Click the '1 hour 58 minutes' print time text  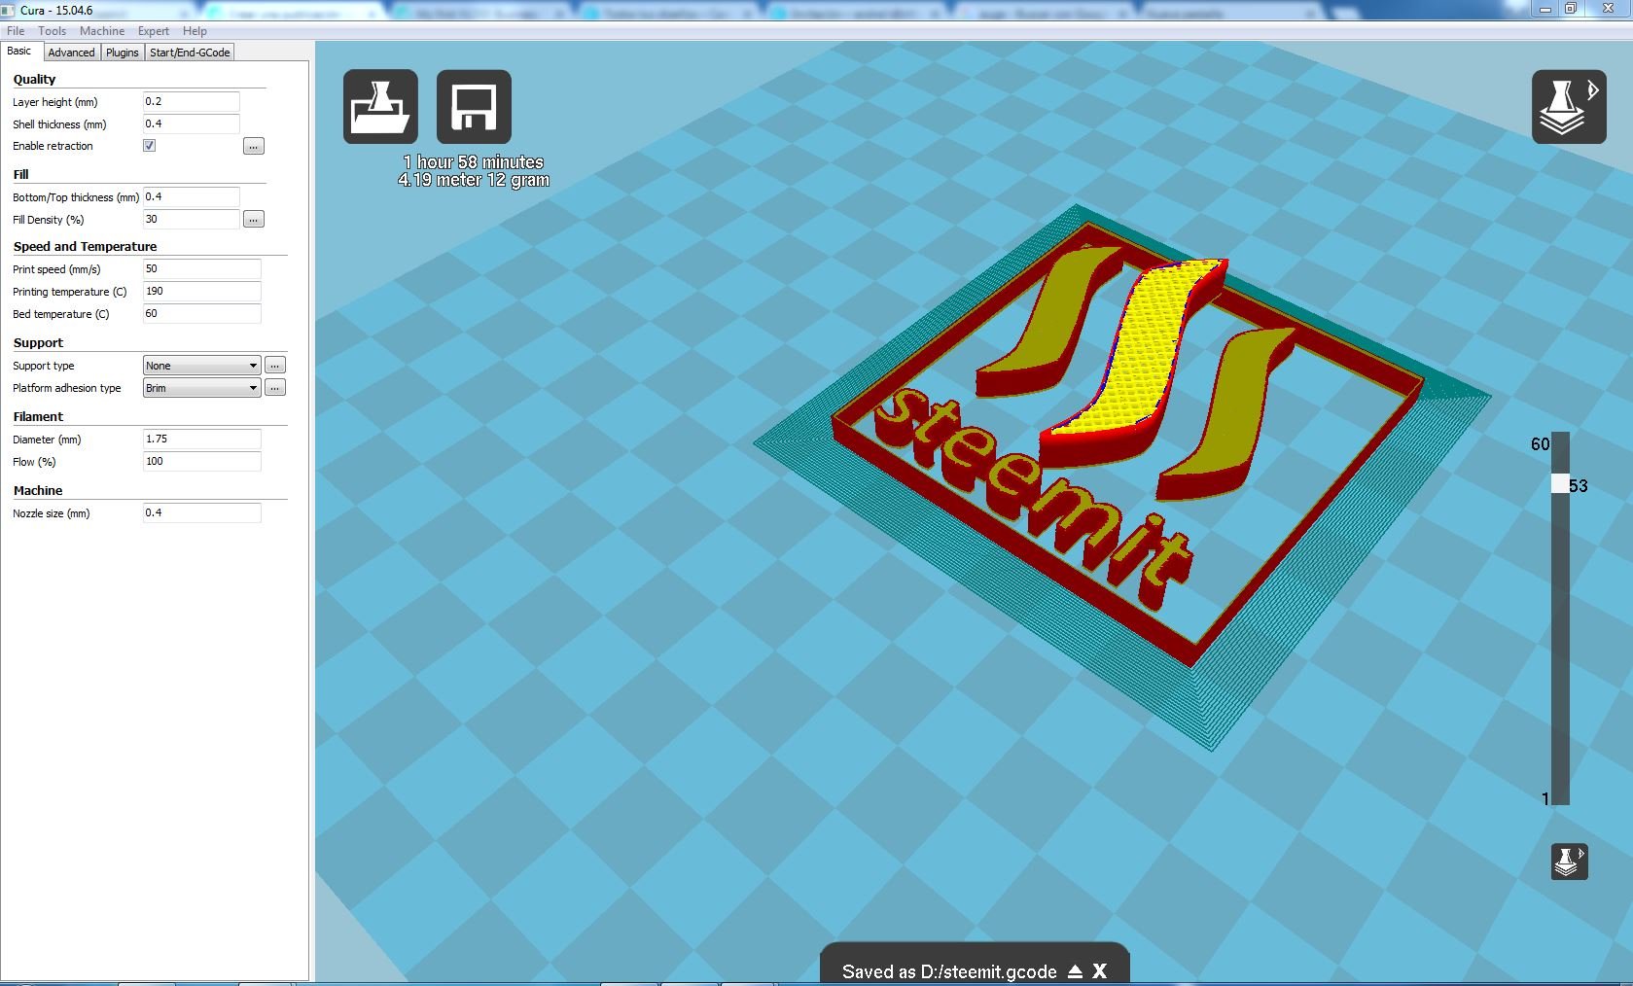(474, 162)
